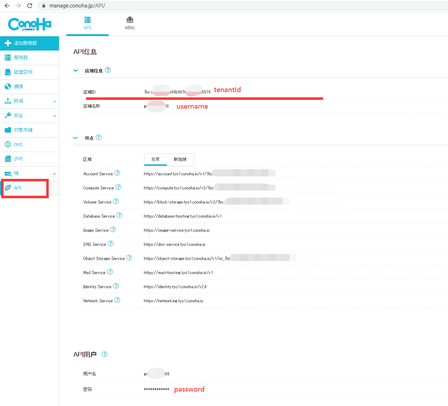Image resolution: width=448 pixels, height=406 pixels.
Task: Select the 磁盘空间 menu label
Action: click(x=23, y=72)
